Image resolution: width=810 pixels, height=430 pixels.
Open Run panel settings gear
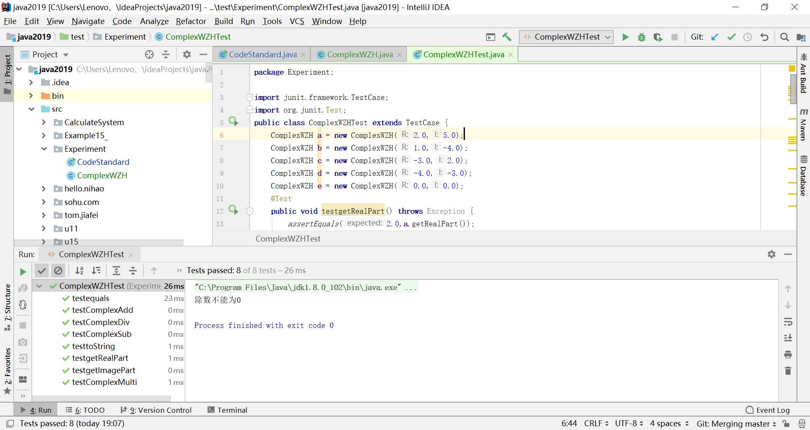[772, 254]
